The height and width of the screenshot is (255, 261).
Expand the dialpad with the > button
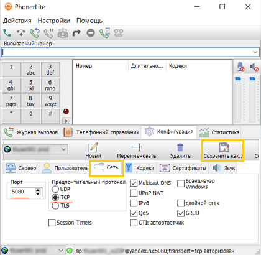66,121
